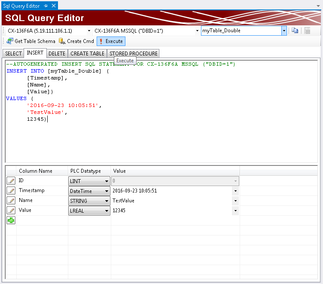Open the CX-136F6A MSSQL database dropdown
The width and height of the screenshot is (323, 284).
(197, 31)
